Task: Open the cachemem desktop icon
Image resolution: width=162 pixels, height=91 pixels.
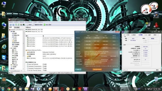Action: tap(4, 80)
